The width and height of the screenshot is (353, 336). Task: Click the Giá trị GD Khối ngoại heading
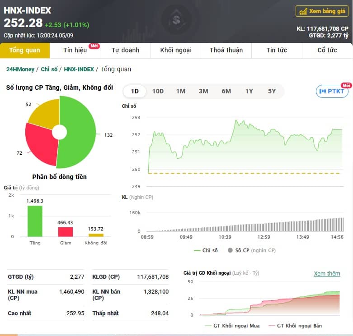pyautogui.click(x=207, y=273)
